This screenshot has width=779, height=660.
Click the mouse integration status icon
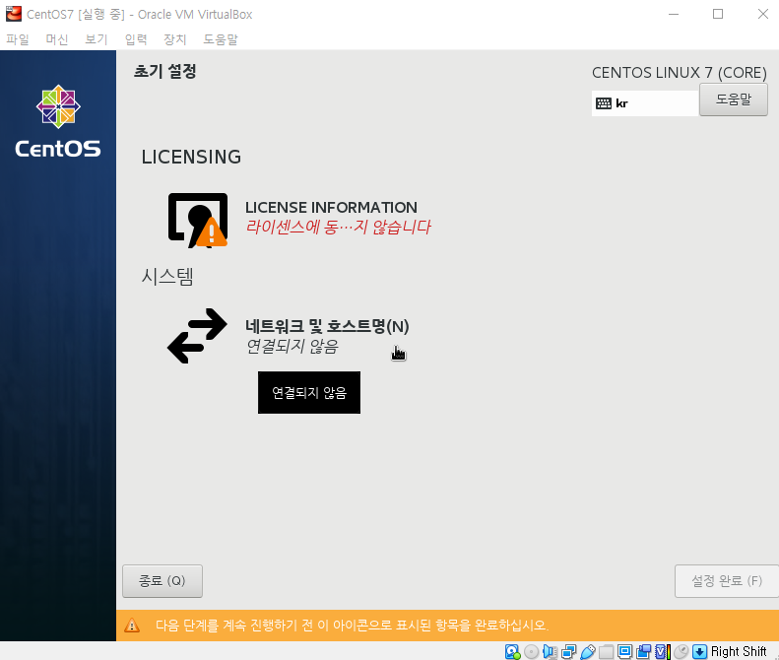pos(682,651)
